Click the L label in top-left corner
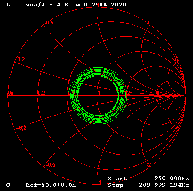The height and width of the screenshot is (191, 193). [8, 5]
